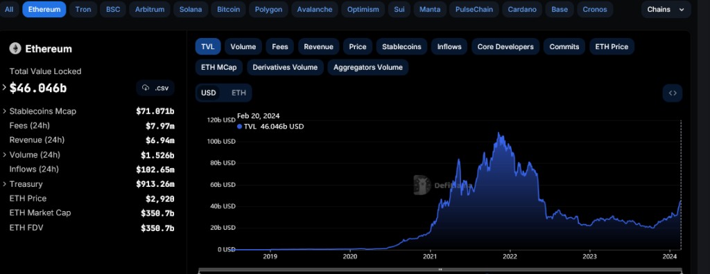Select USD denomination toggle
The width and height of the screenshot is (710, 274).
(x=209, y=93)
